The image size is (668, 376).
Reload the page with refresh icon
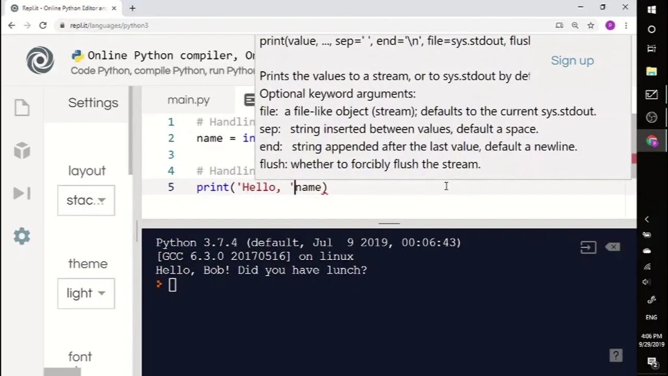click(43, 25)
